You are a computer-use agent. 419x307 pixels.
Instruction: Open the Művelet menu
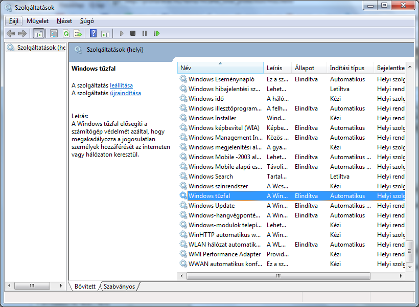37,21
